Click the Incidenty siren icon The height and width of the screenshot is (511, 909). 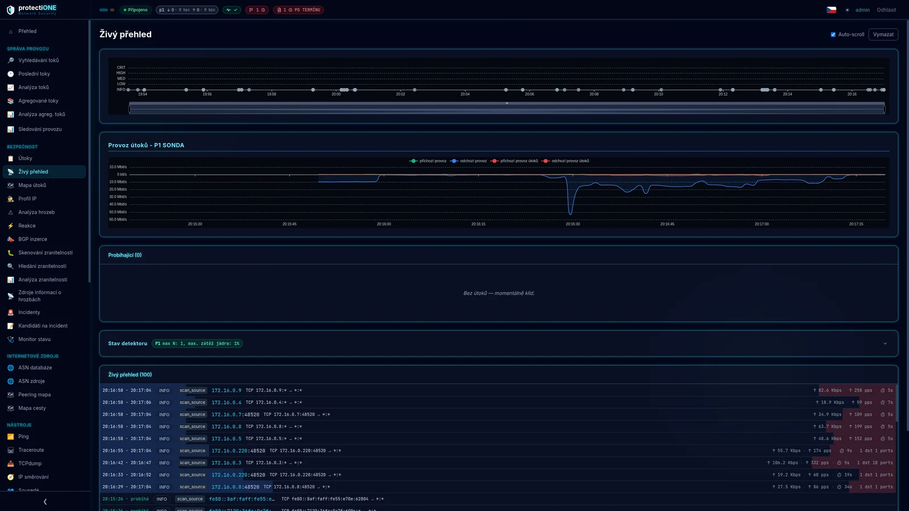click(10, 312)
